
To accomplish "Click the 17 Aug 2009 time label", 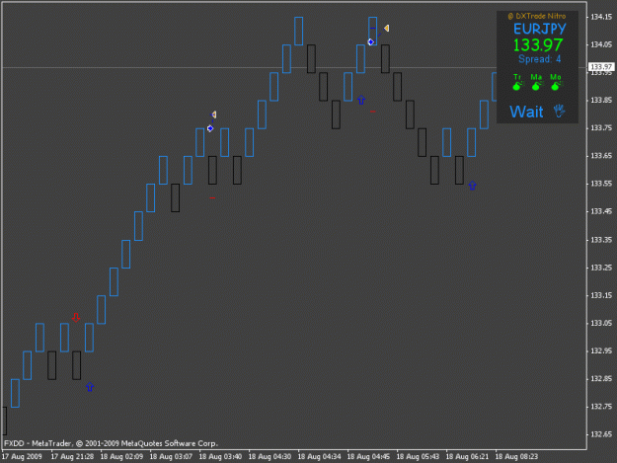I will click(22, 457).
